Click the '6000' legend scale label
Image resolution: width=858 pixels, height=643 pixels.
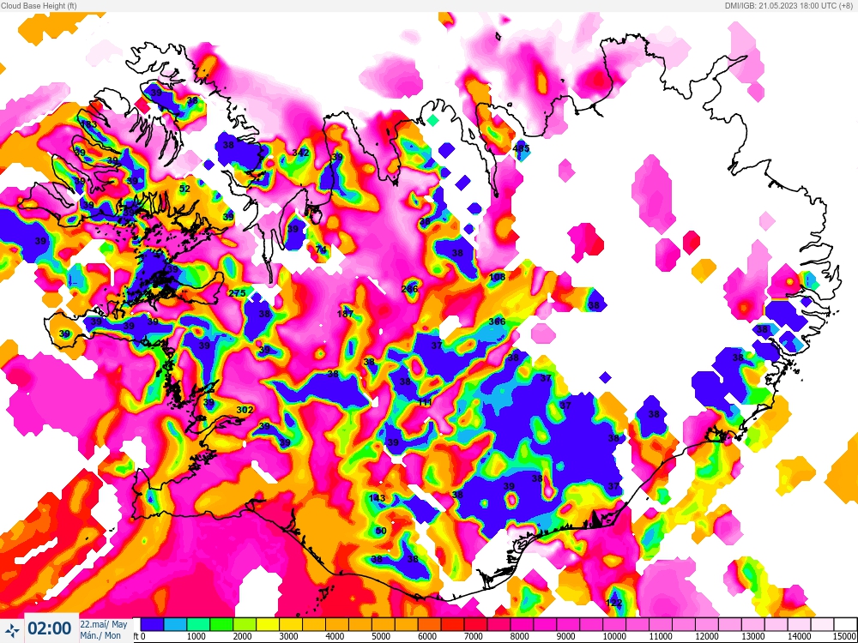(x=427, y=636)
